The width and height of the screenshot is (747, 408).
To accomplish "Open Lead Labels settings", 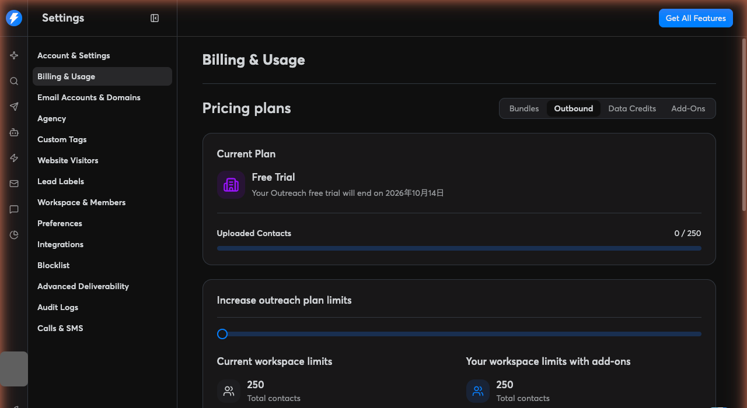I will click(102, 181).
